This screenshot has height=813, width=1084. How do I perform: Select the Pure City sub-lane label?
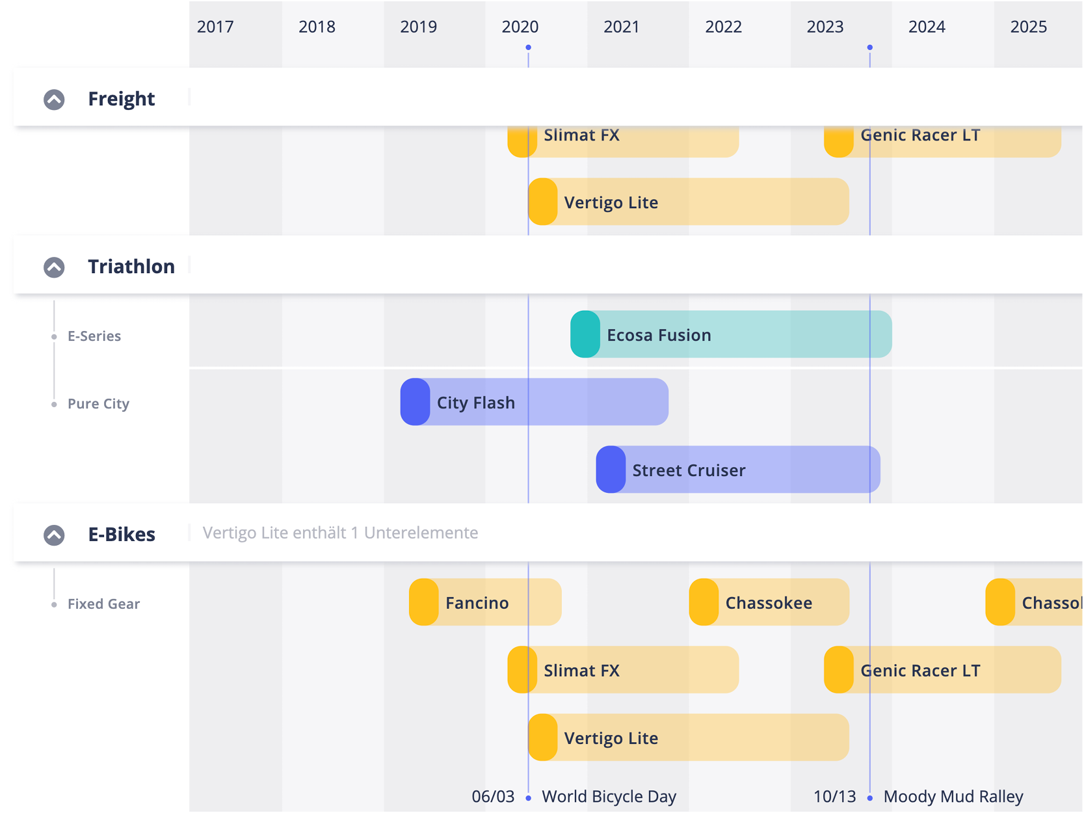[98, 404]
